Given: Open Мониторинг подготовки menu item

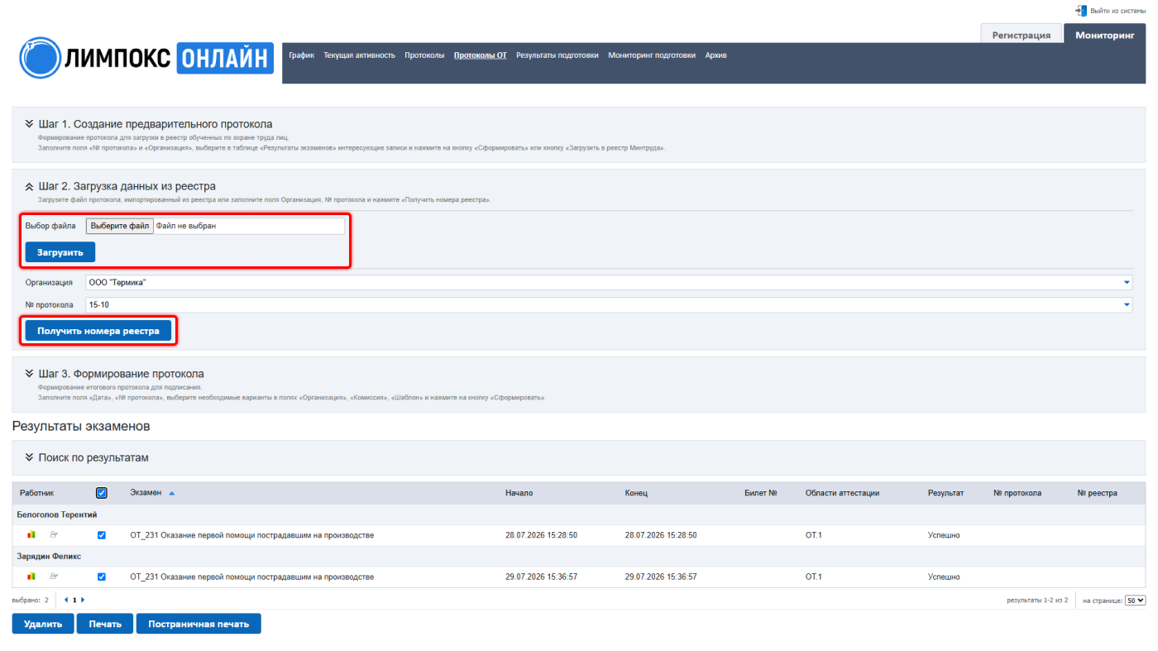Looking at the screenshot, I should coord(652,55).
